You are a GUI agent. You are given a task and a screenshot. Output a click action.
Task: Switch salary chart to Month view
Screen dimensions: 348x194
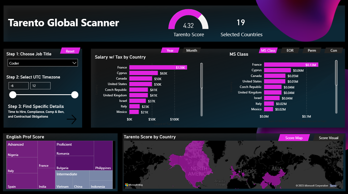click(x=192, y=50)
